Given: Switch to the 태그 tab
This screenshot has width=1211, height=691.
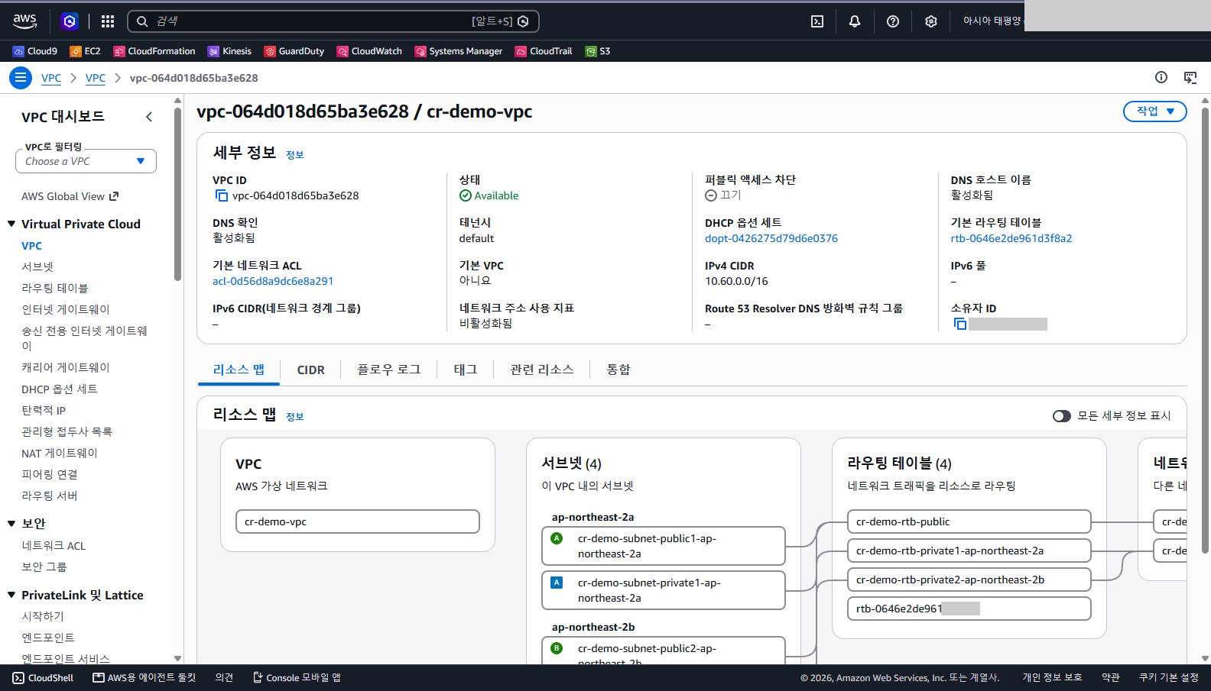Looking at the screenshot, I should (x=465, y=370).
